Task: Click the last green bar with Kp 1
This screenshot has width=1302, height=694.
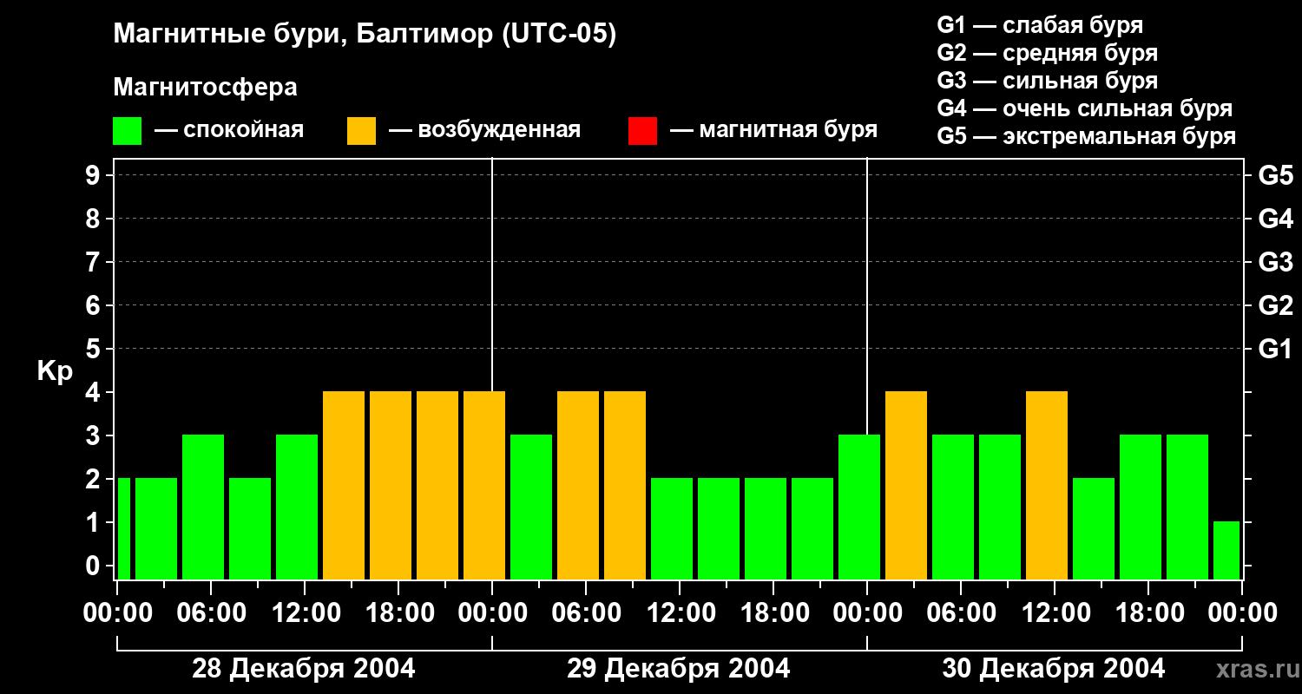Action: point(1226,551)
